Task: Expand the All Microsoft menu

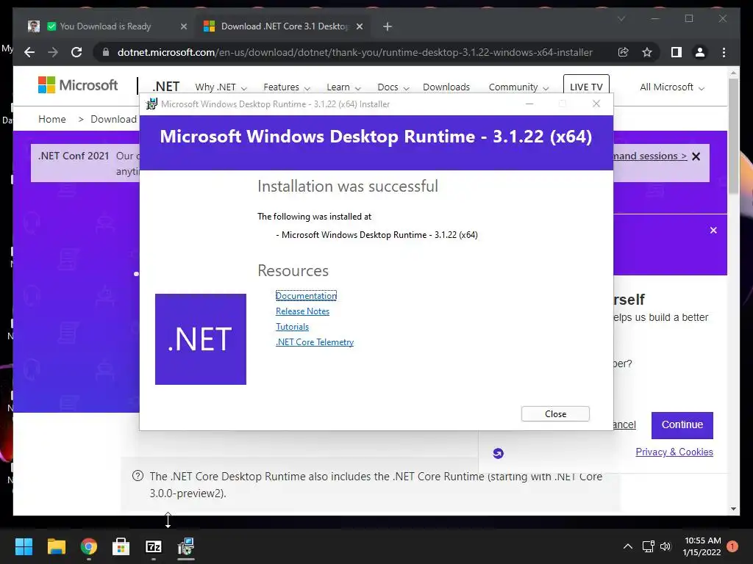Action: coord(672,87)
